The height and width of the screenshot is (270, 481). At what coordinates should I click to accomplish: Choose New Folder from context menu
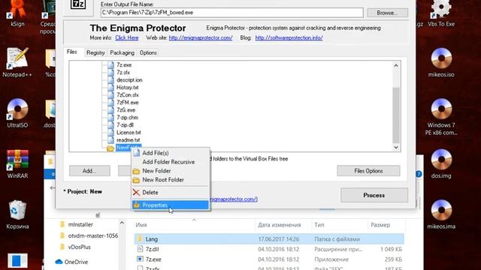[171, 171]
